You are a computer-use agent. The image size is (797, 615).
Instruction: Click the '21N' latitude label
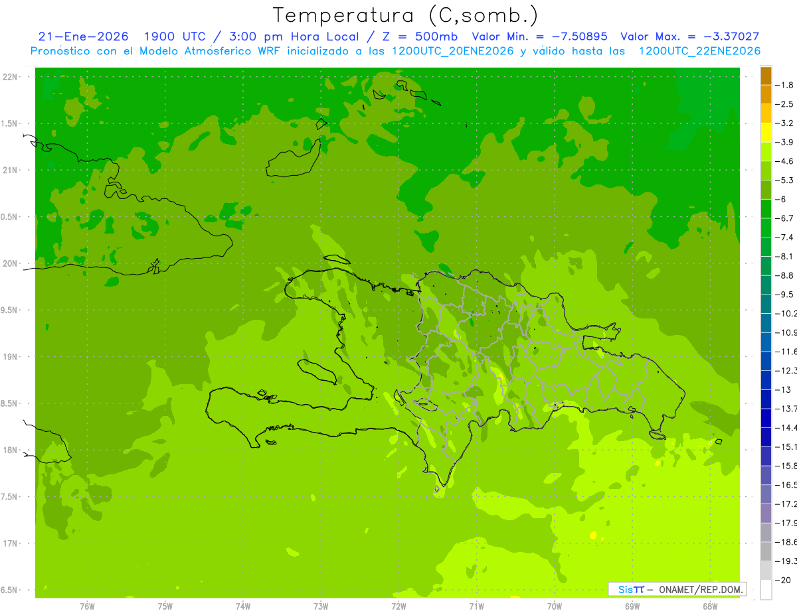(11, 170)
